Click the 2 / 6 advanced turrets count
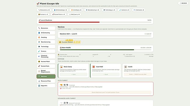 coord(66,103)
